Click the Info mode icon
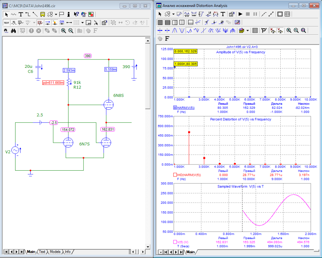 click(69, 14)
